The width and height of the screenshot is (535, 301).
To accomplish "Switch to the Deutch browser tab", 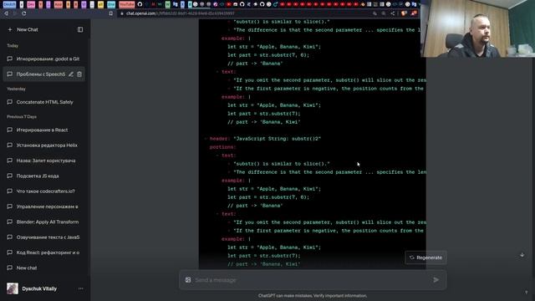I will 9,4.
